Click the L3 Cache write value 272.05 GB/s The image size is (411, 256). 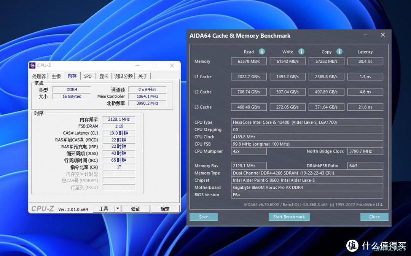pos(288,107)
